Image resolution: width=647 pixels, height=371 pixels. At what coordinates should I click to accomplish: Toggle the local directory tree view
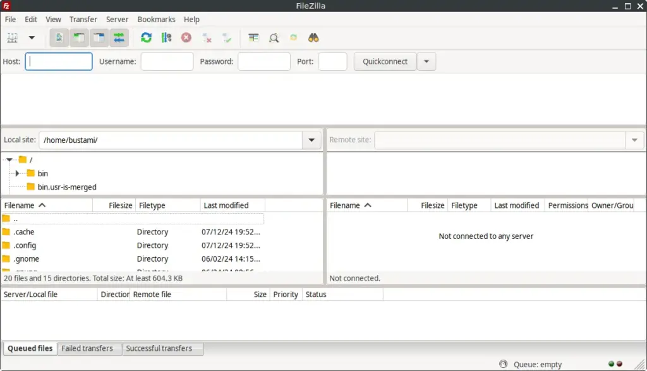tap(78, 37)
